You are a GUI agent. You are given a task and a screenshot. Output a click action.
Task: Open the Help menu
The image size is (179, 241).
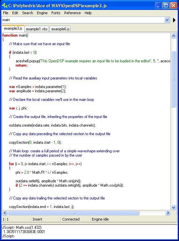click(x=88, y=13)
